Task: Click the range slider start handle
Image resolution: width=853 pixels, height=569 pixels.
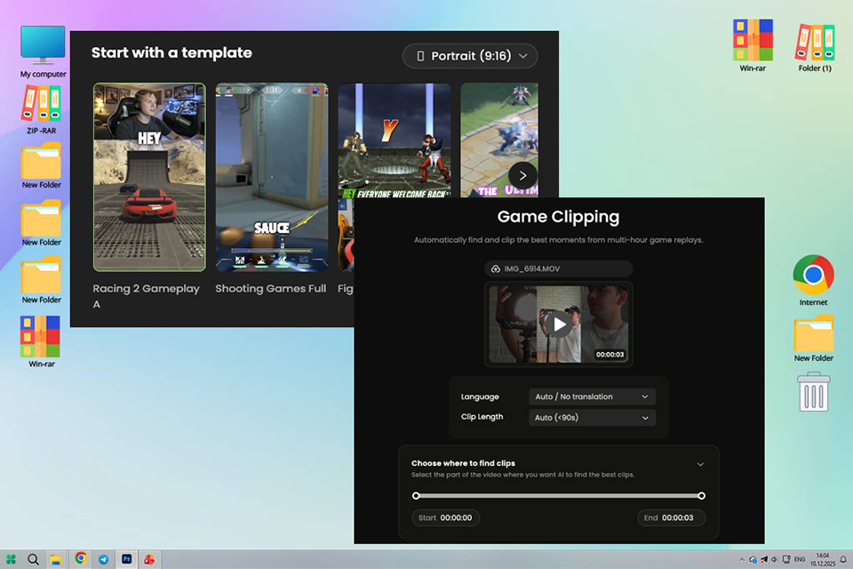Action: (416, 496)
